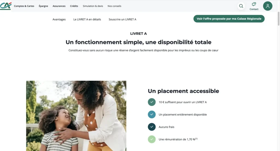Select Le LIVRET A en détails tab
Screen dimensions: 280x151
click(87, 19)
